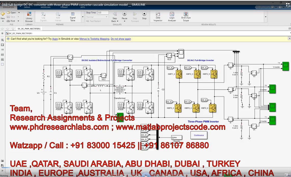Select the IGBT1_2 yellow block
Viewport: 291px width, 177px height.
tap(179, 74)
